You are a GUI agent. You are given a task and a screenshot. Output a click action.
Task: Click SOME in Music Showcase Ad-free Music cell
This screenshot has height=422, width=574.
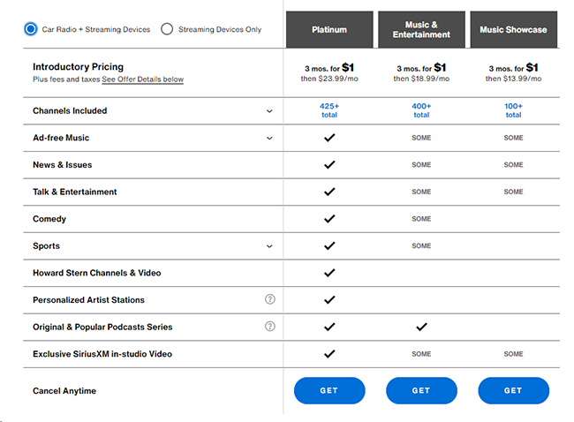click(x=514, y=138)
